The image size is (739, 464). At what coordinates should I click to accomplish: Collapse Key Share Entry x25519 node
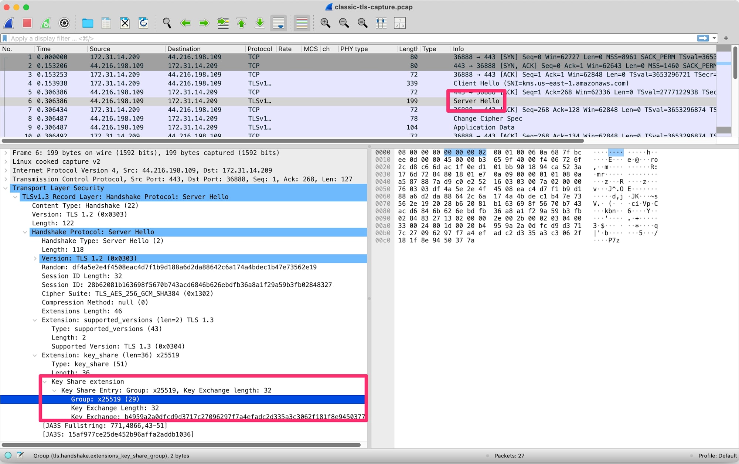coord(54,390)
